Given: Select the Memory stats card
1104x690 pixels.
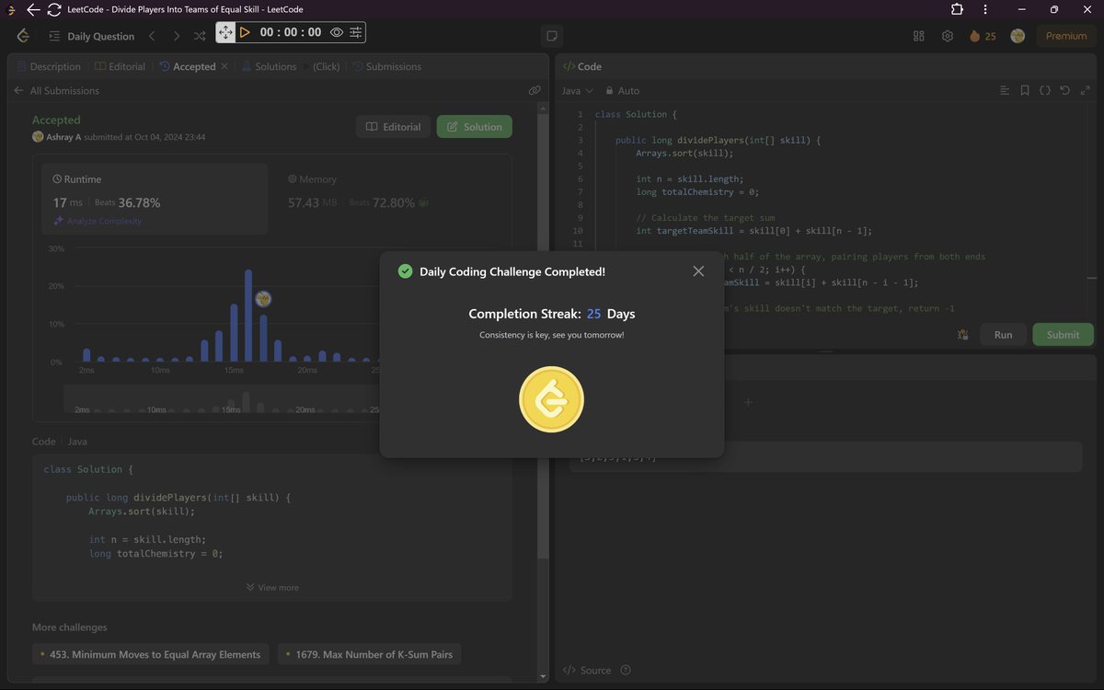Looking at the screenshot, I should [x=391, y=199].
